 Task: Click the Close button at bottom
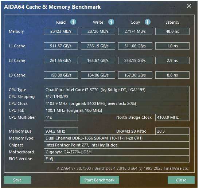click(x=181, y=180)
